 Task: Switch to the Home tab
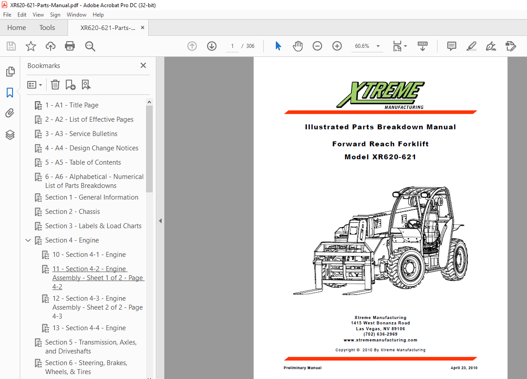[x=17, y=28]
